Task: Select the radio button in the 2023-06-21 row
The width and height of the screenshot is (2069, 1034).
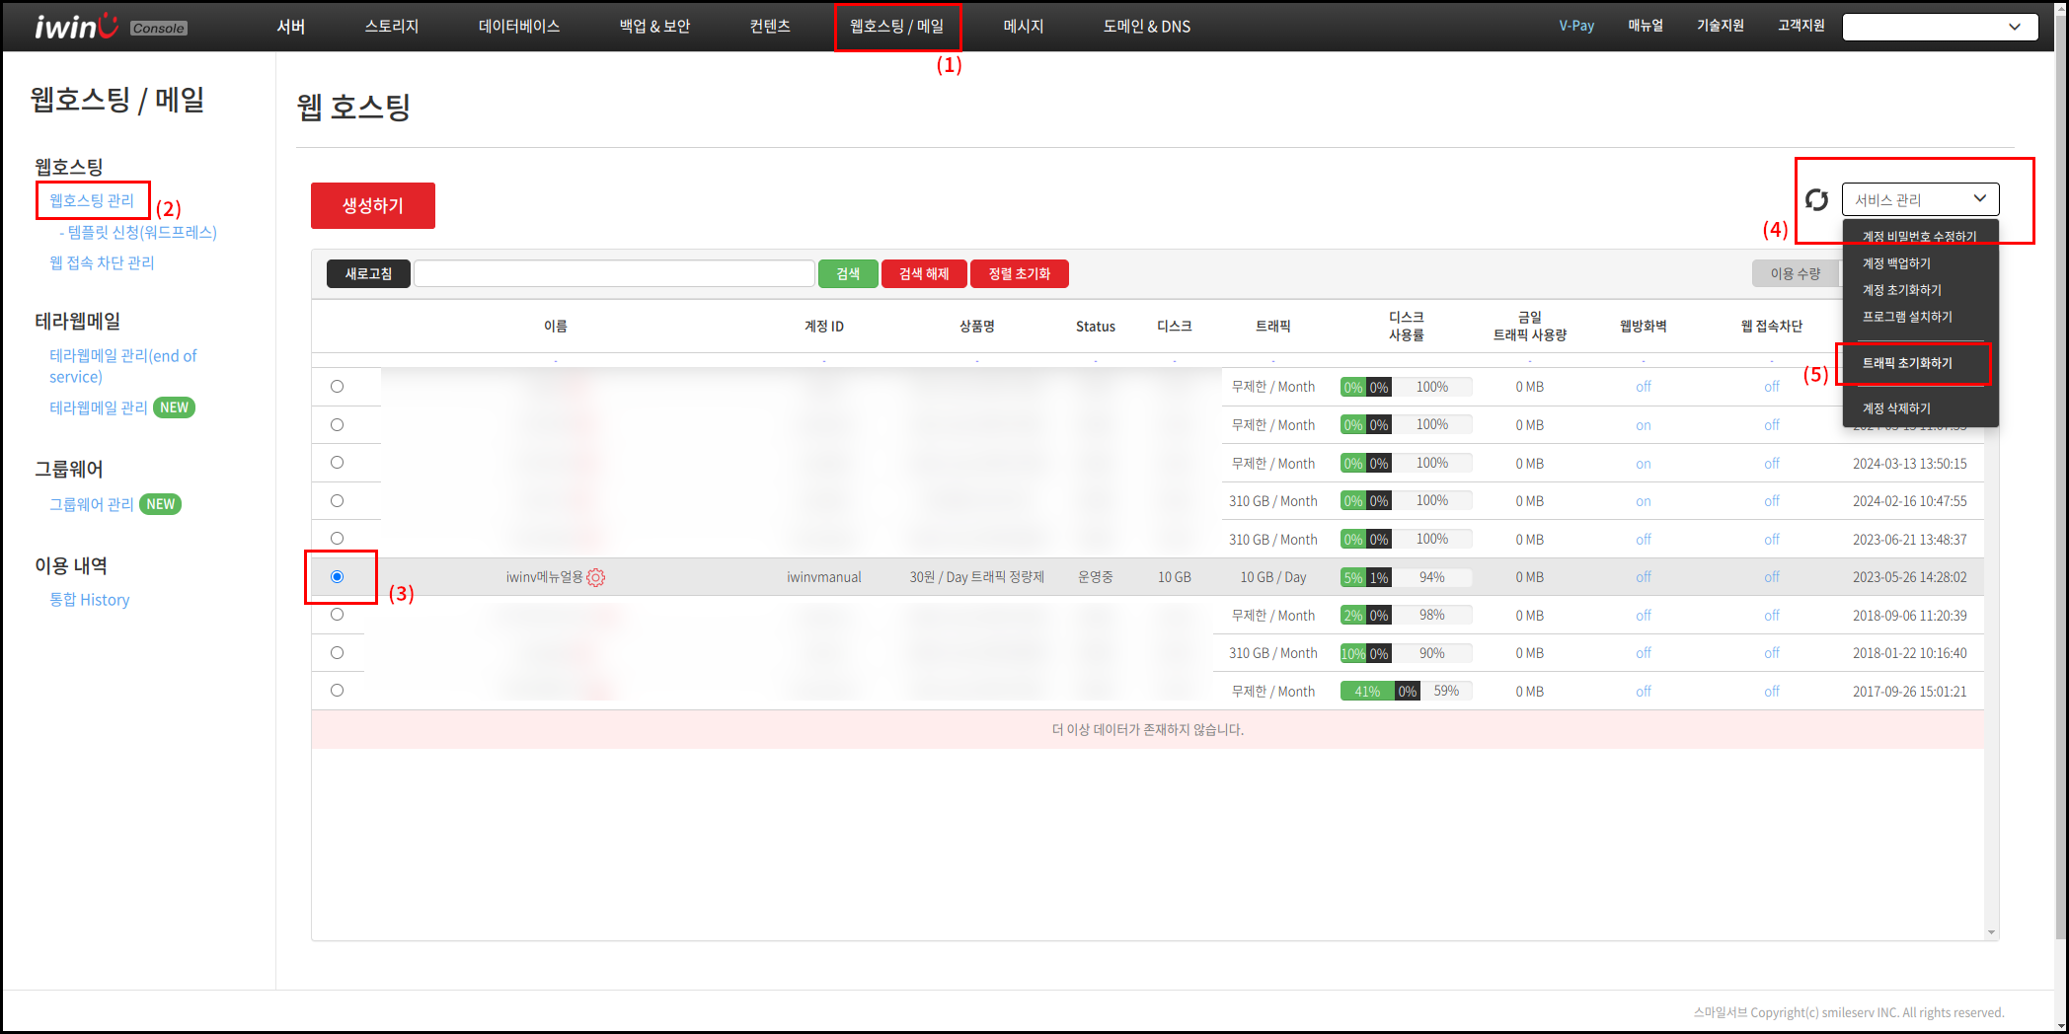Action: coord(337,539)
